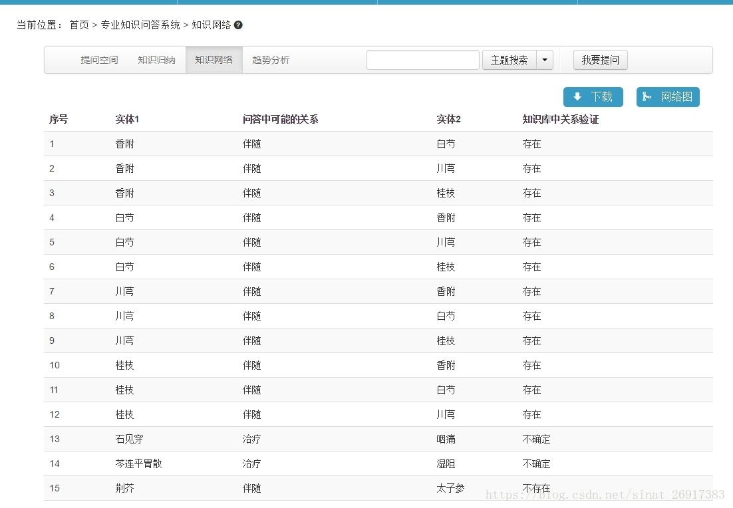Open the 网络图 network graph button

click(x=668, y=96)
